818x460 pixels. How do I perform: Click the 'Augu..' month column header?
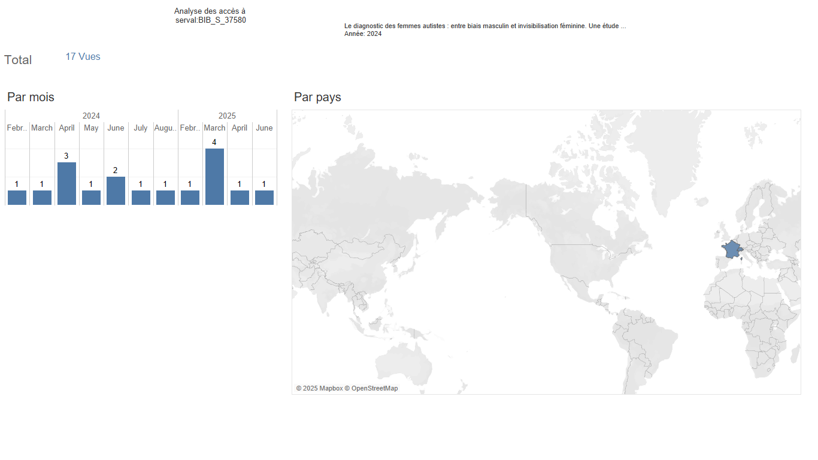(165, 128)
